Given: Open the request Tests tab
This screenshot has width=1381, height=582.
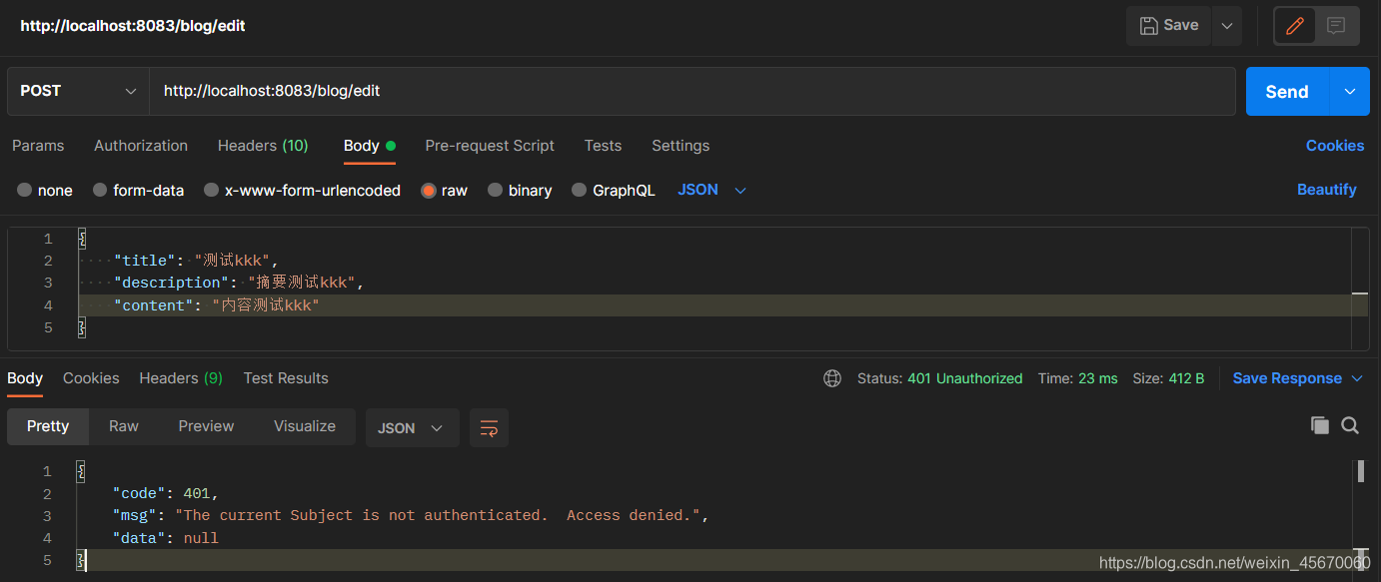Looking at the screenshot, I should (603, 146).
